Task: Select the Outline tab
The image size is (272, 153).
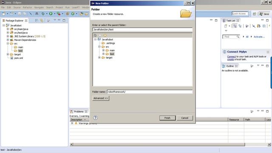Action: pos(230,66)
